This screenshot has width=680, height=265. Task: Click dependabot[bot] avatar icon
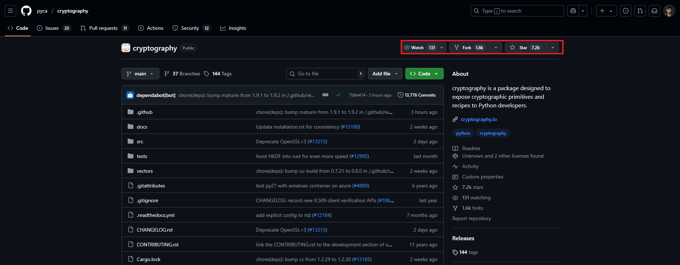(x=130, y=95)
